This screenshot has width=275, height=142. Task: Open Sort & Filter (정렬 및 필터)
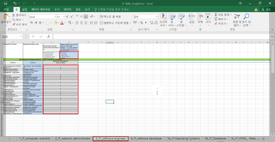coord(237,20)
